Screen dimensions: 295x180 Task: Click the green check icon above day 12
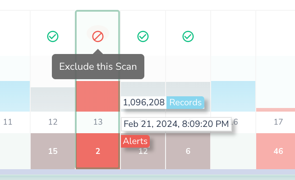(x=53, y=36)
